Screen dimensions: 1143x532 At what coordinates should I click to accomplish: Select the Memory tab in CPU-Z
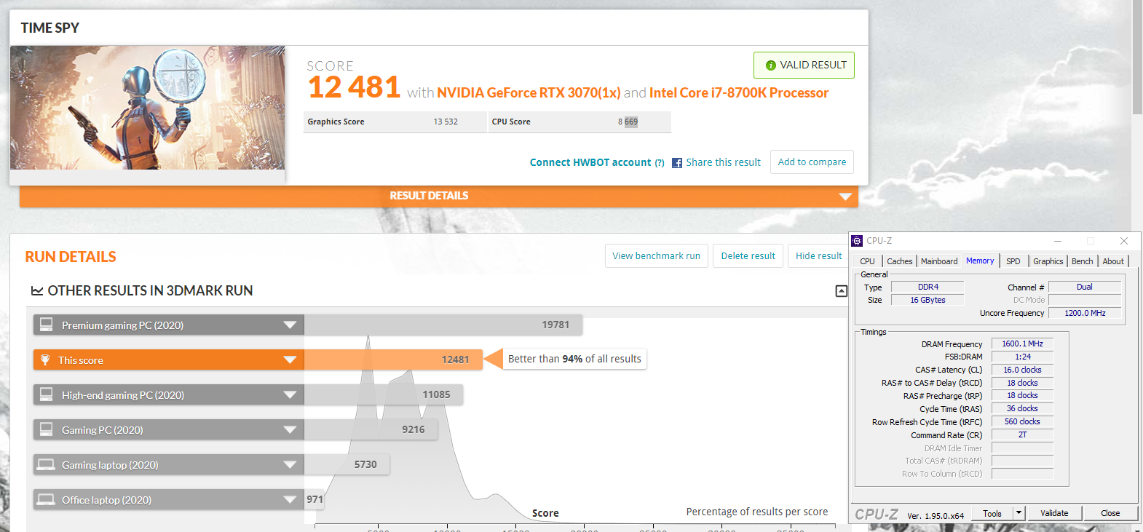coord(980,261)
